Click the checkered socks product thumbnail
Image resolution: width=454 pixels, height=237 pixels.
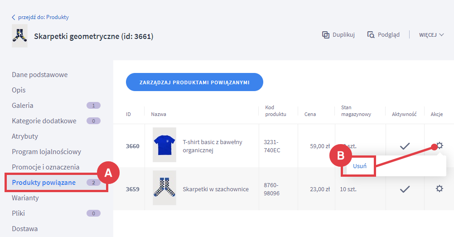tap(164, 188)
